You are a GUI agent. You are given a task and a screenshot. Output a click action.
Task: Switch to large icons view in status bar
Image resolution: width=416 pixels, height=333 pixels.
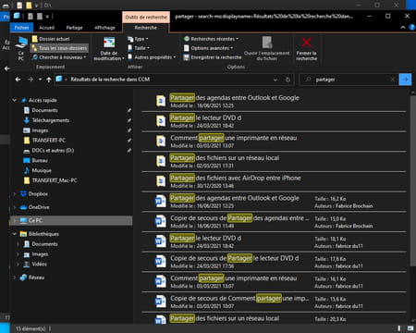tap(410, 328)
